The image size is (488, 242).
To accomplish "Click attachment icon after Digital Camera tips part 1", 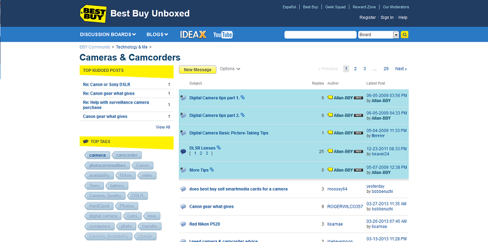I will click(243, 97).
